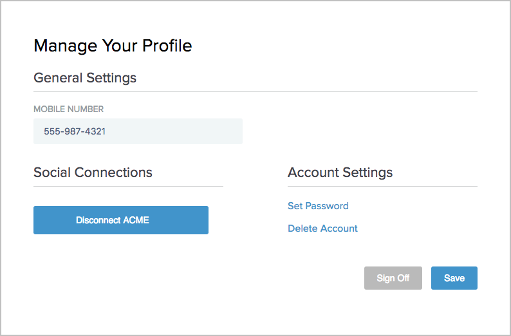
Task: Click the Manage Your Profile heading
Action: coord(113,46)
